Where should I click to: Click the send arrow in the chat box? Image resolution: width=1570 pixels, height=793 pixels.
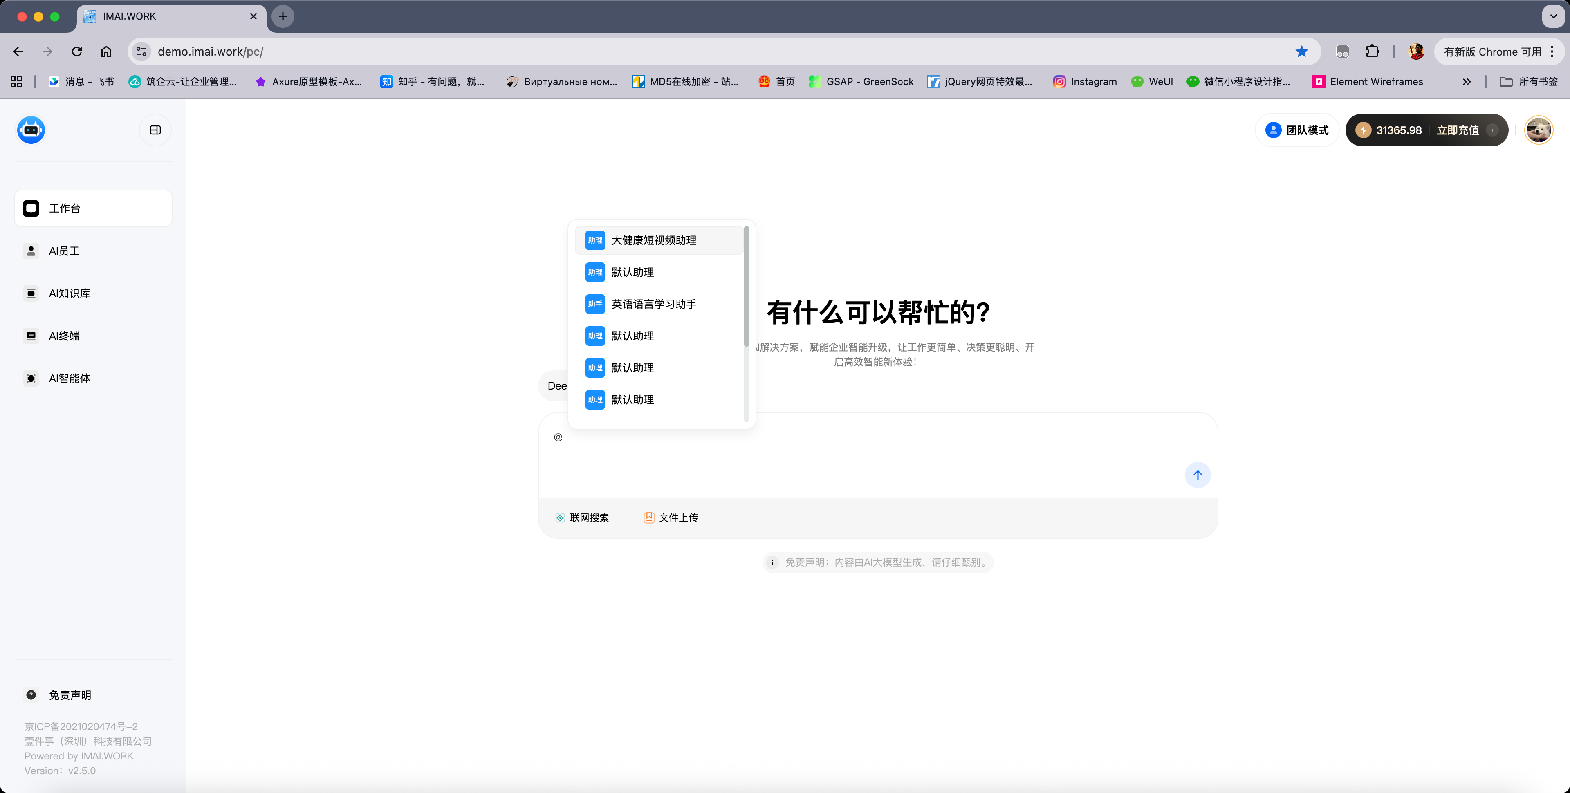(1197, 475)
